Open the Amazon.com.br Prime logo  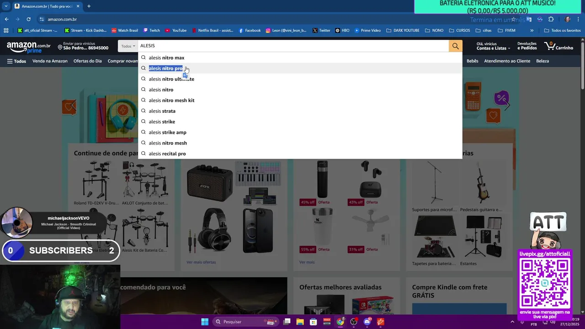[x=29, y=47]
